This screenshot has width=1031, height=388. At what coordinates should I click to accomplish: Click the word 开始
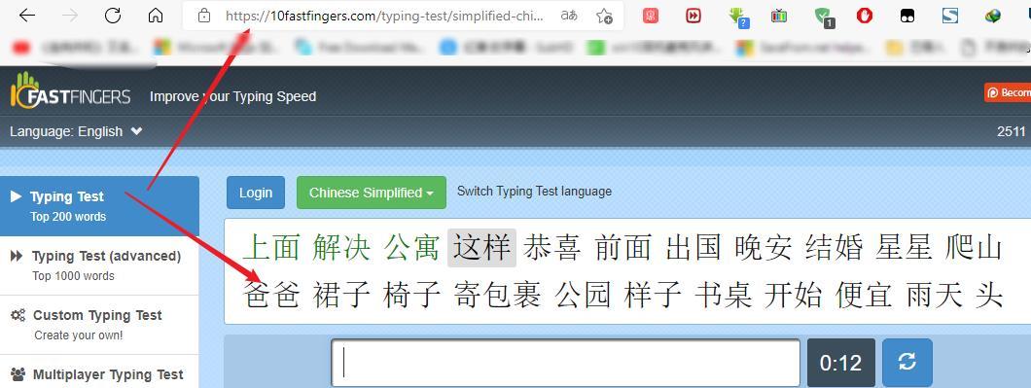793,295
